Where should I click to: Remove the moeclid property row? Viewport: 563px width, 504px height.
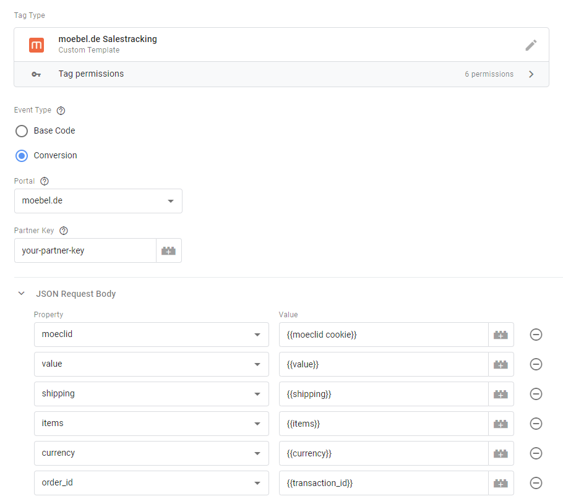tap(536, 335)
